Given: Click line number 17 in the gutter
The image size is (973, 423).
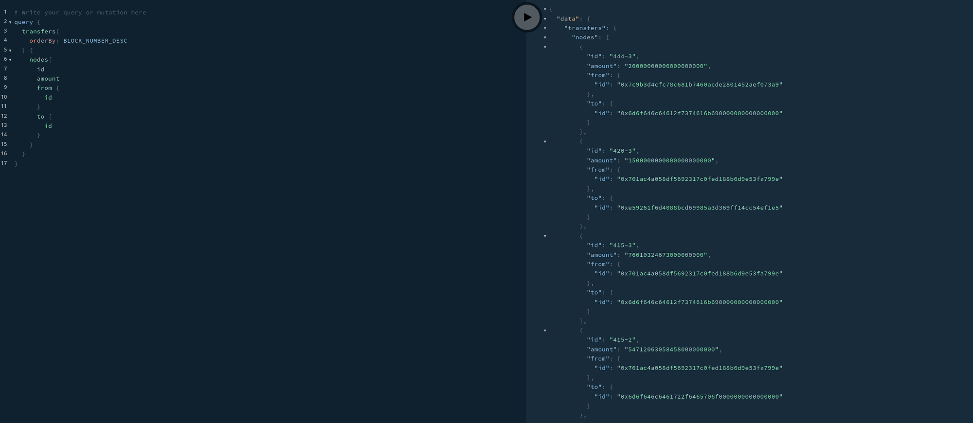Looking at the screenshot, I should pyautogui.click(x=4, y=163).
